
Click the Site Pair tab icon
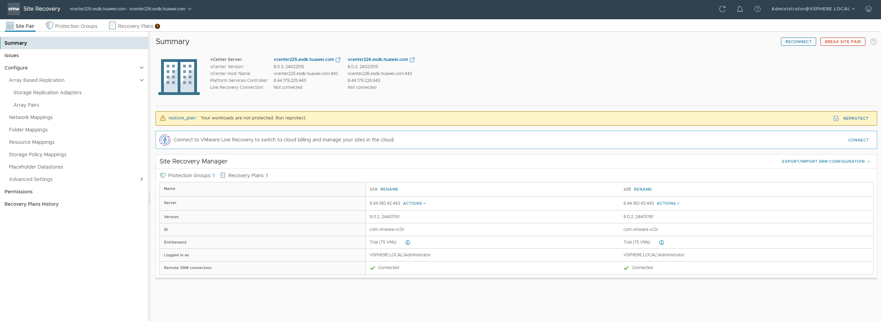(10, 26)
